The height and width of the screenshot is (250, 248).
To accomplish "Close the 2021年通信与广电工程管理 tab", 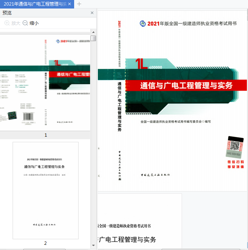I will tap(70, 4).
